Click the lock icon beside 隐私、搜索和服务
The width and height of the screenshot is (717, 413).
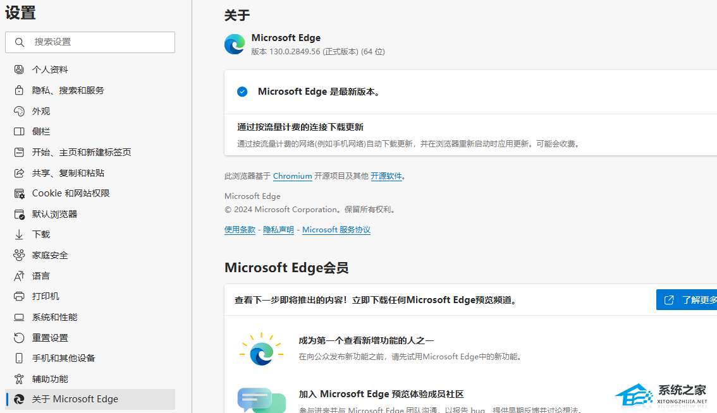pyautogui.click(x=19, y=90)
